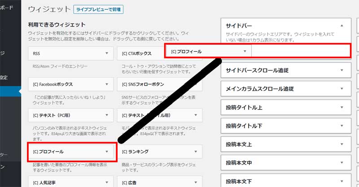Expand the [C] 広告 widget arrow
This screenshot has width=359, height=187.
pos(196,183)
